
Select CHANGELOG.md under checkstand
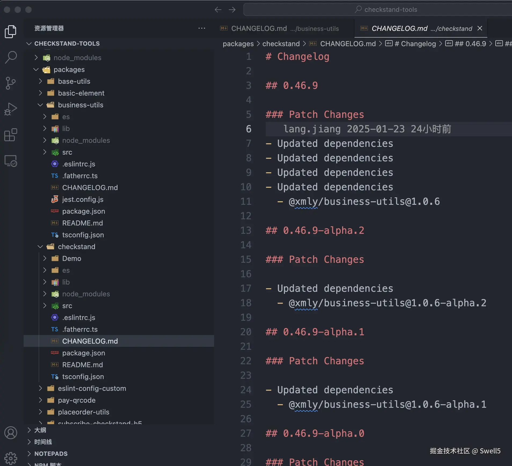119,341
